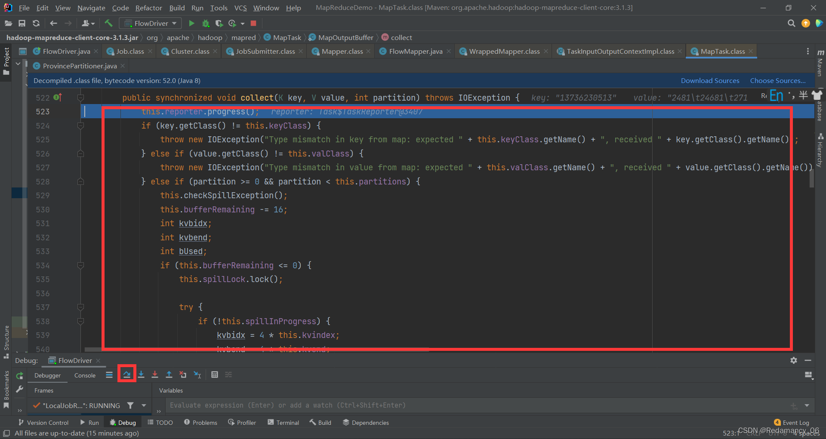Open the WrappedMapper.class tab
The width and height of the screenshot is (826, 439).
click(504, 51)
